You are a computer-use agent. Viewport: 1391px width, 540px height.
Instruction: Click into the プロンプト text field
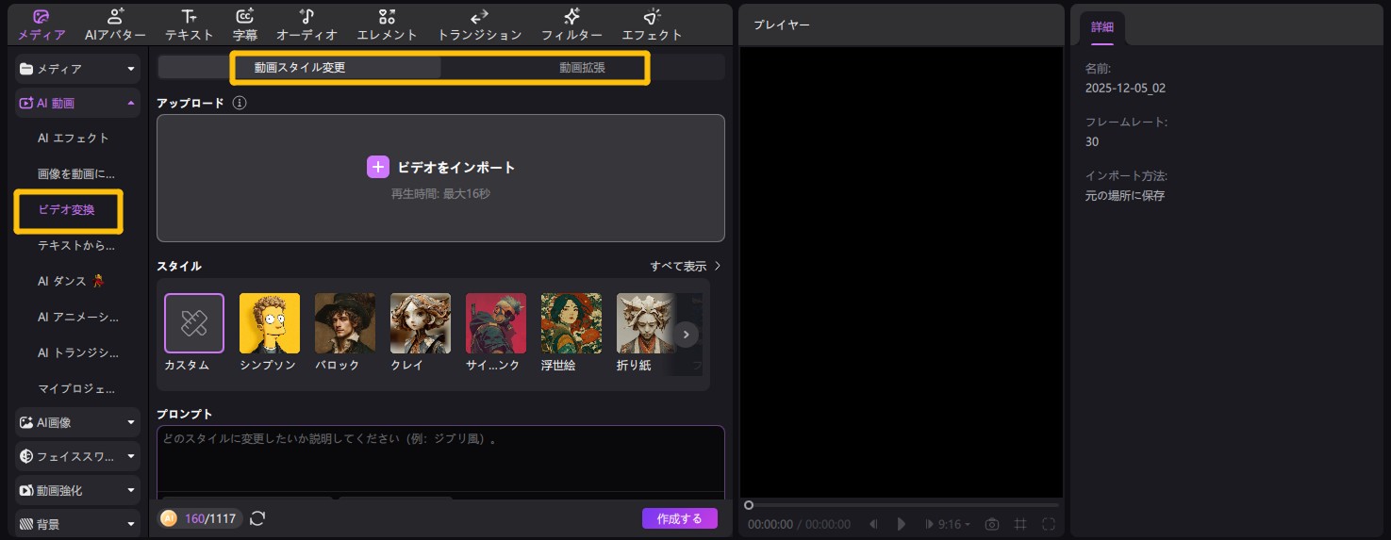[x=440, y=462]
